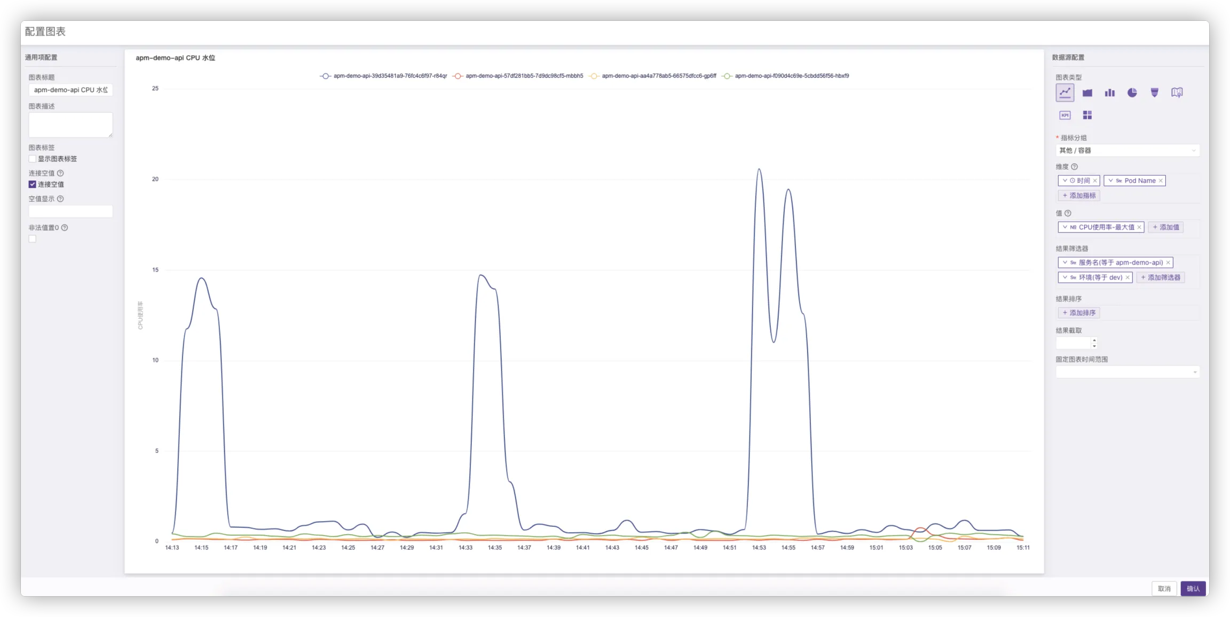
Task: Select the line chart type icon
Action: pos(1065,93)
